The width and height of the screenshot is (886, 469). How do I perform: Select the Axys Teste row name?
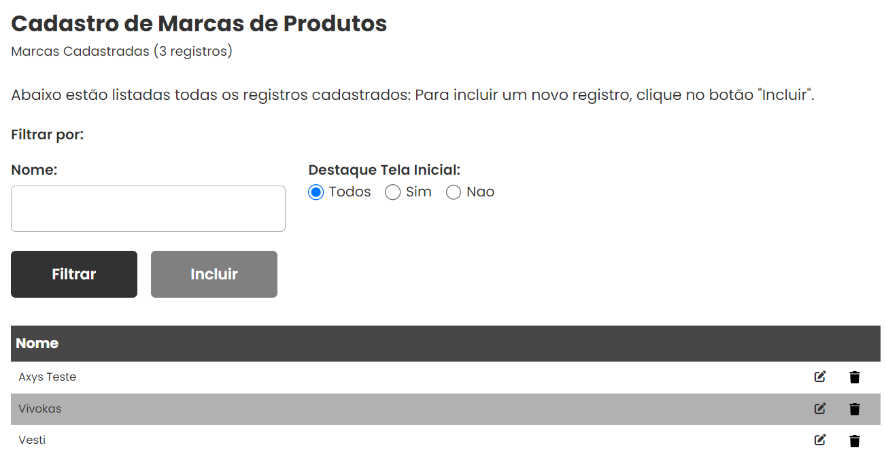pyautogui.click(x=48, y=377)
